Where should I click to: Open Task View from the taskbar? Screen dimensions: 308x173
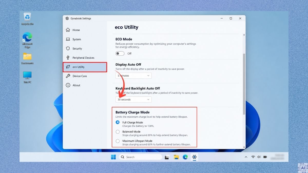[x=167, y=157]
